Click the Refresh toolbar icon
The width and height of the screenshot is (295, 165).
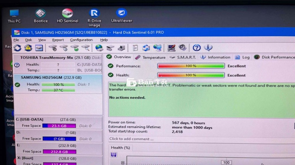(17, 48)
